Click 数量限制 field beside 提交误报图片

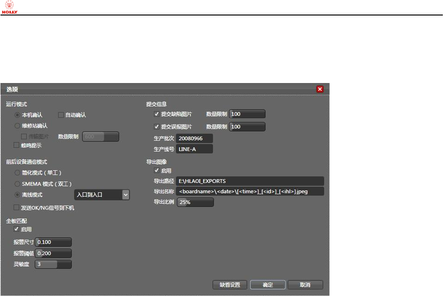tap(247, 127)
